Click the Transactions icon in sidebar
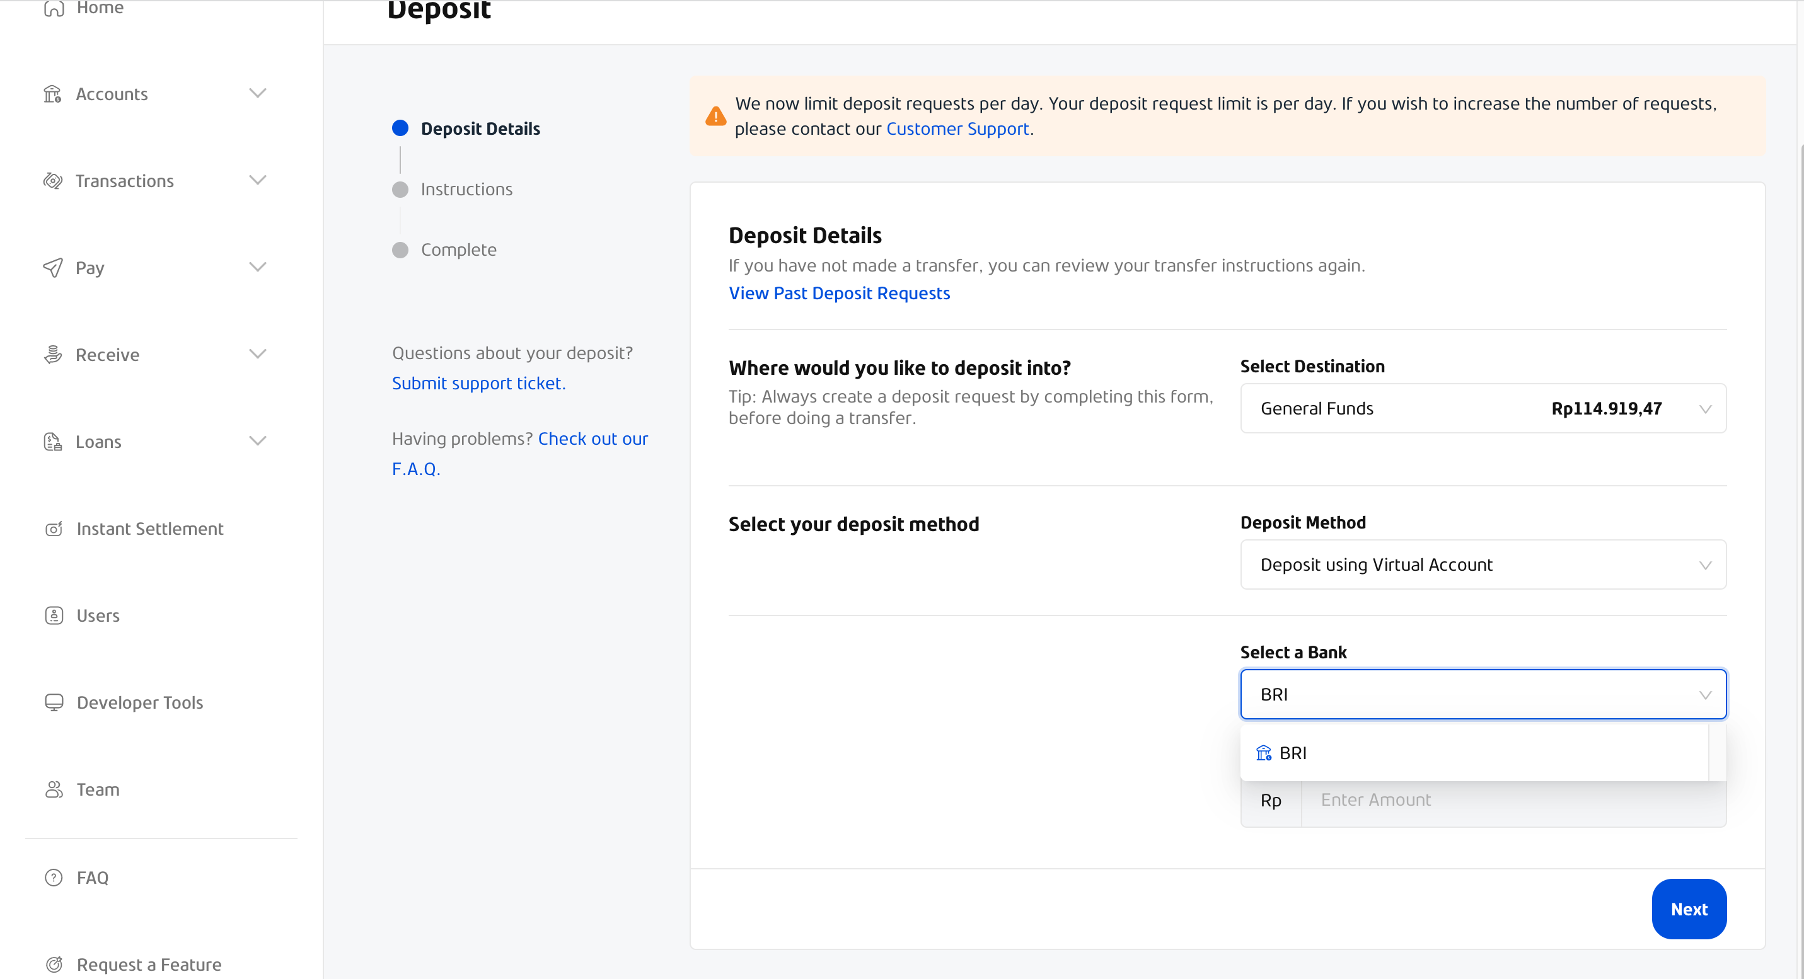 coord(52,181)
